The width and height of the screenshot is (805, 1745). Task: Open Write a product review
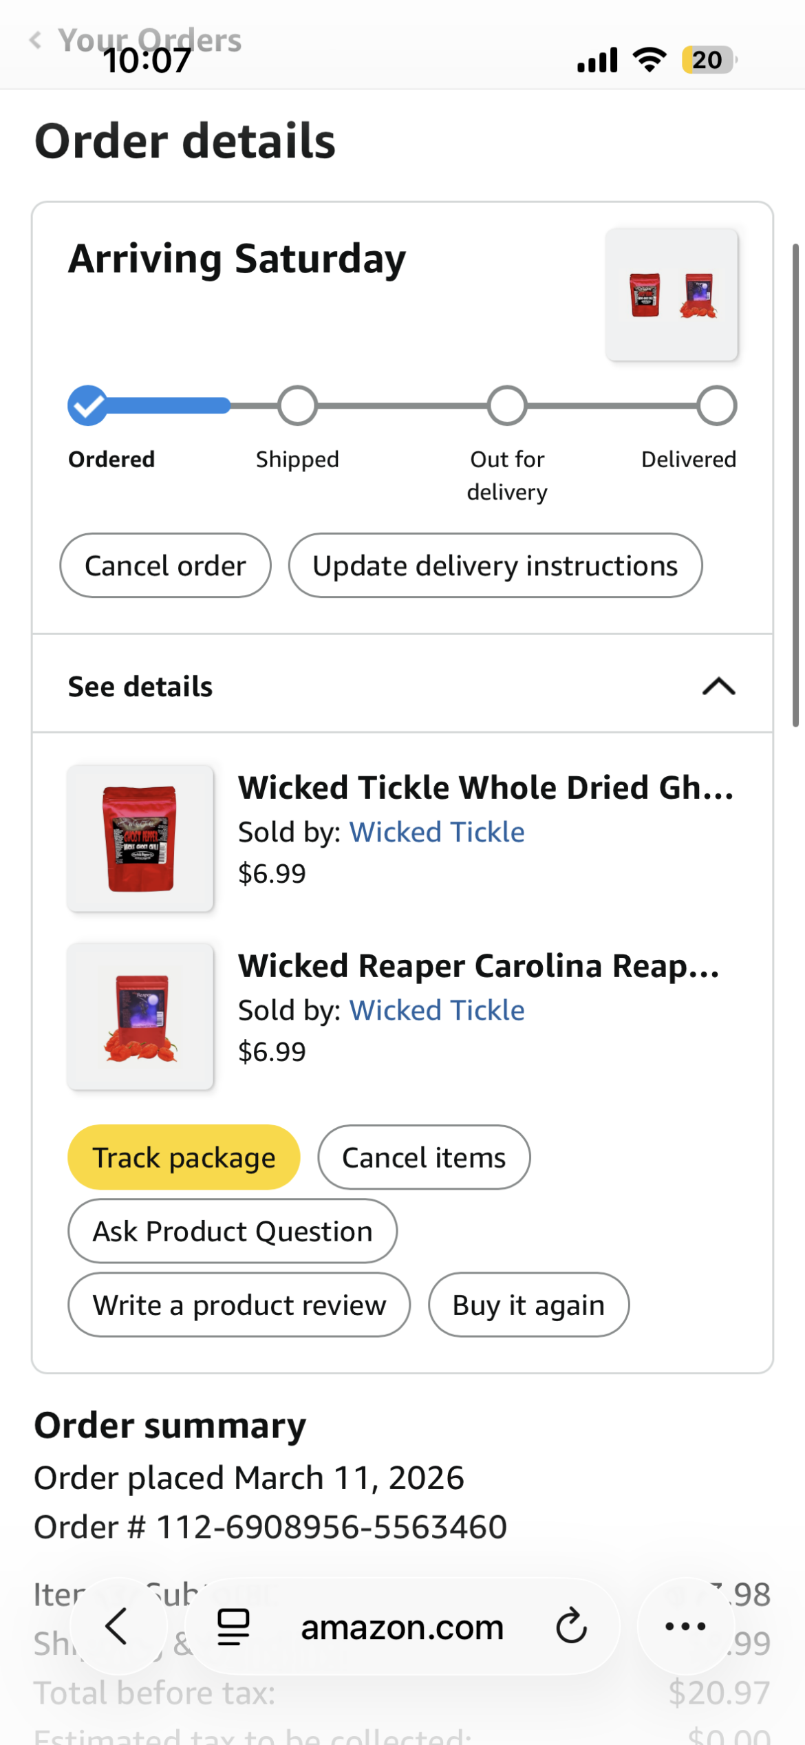click(x=239, y=1305)
